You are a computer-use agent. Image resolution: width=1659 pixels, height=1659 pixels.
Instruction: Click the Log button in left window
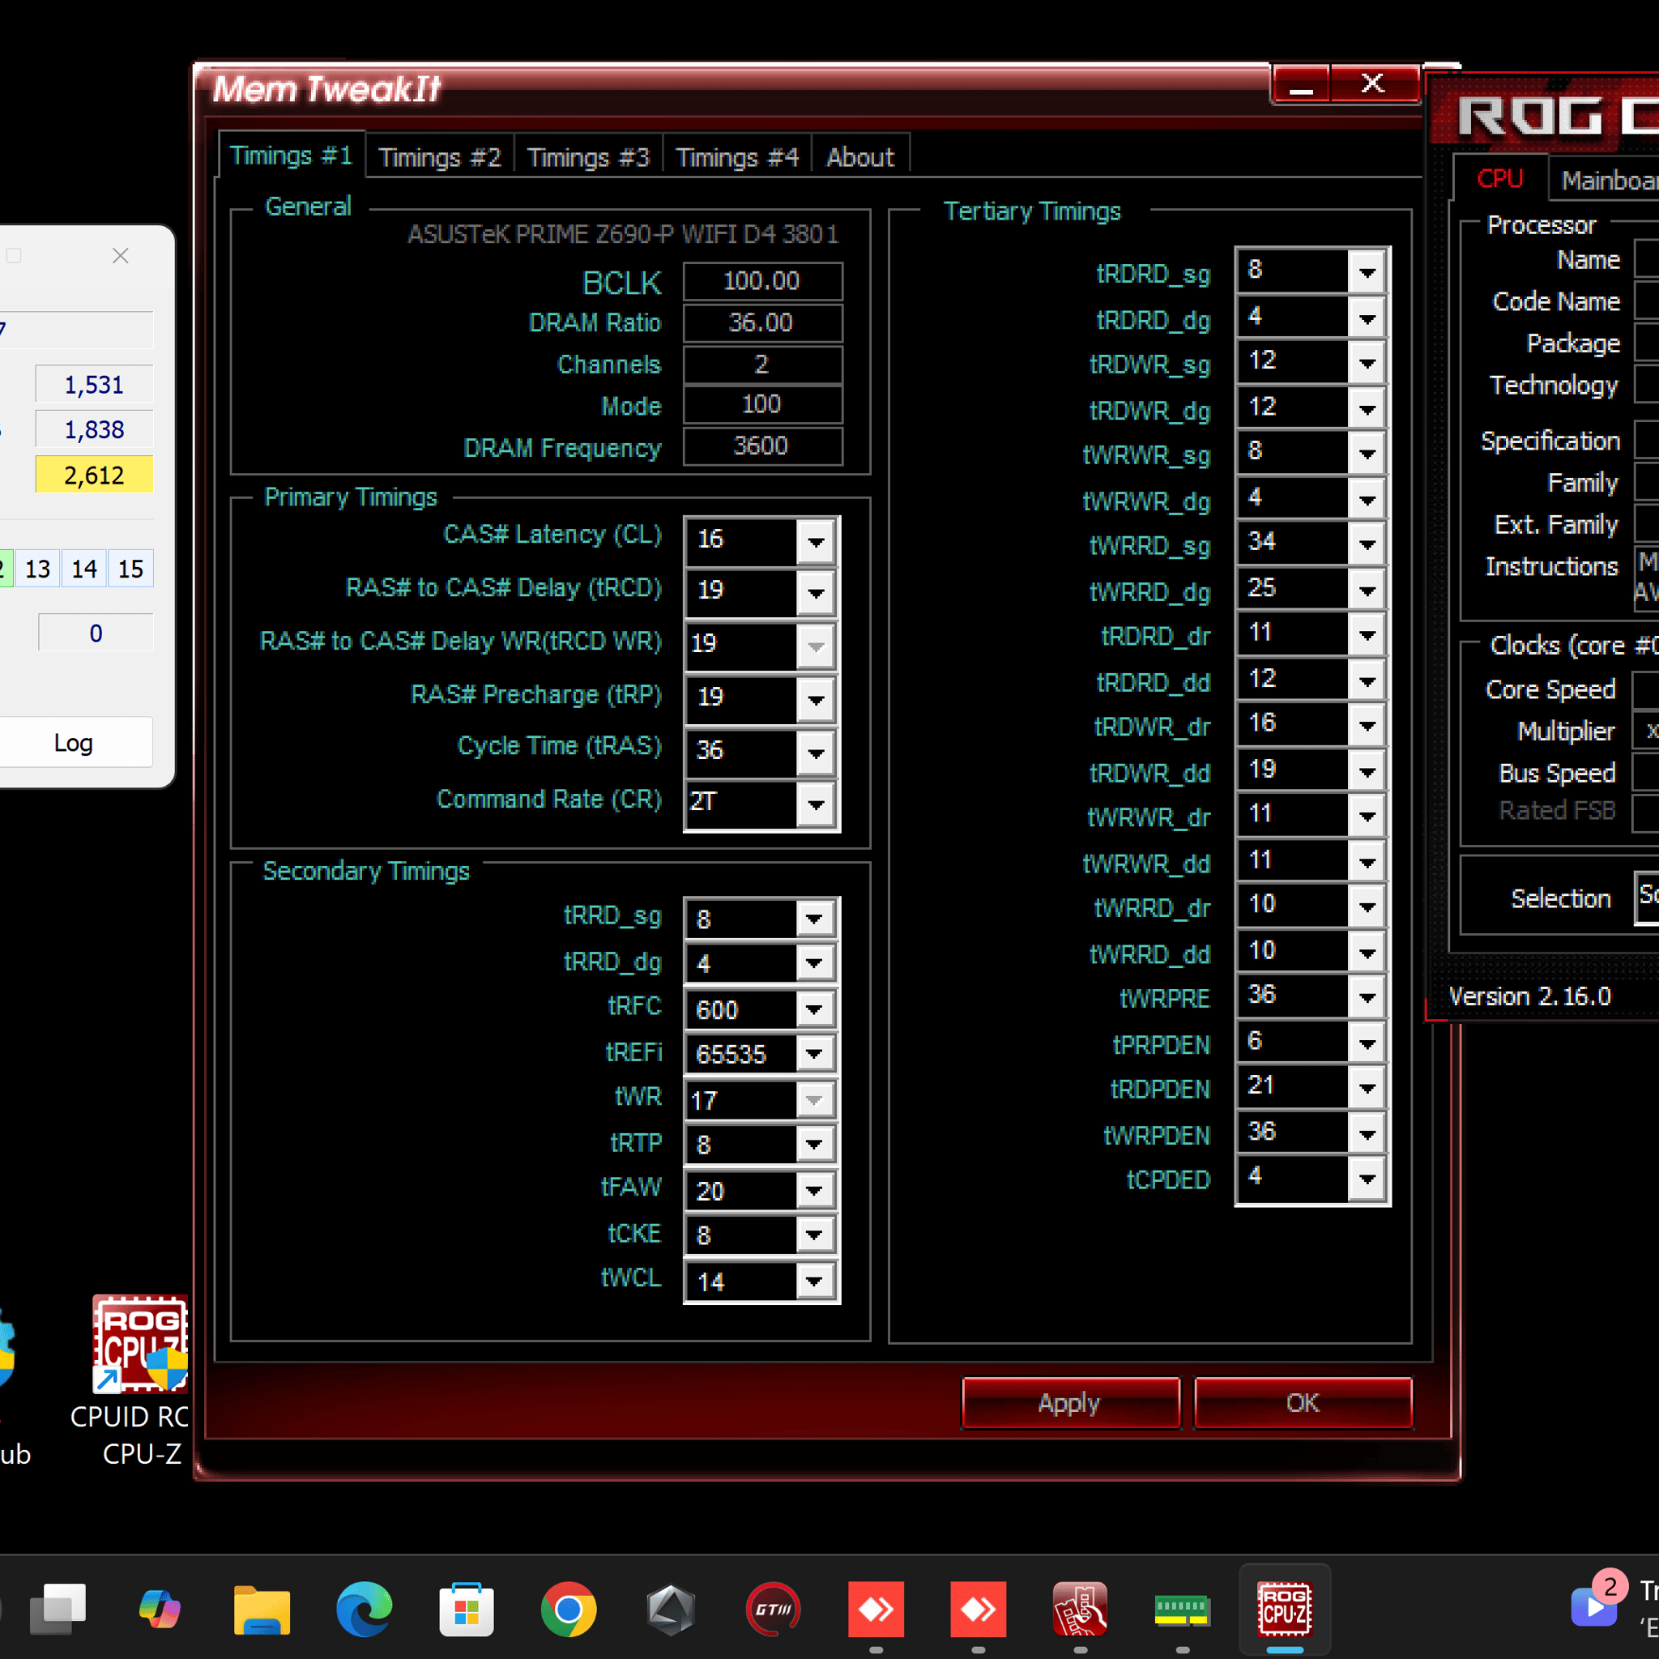point(74,743)
